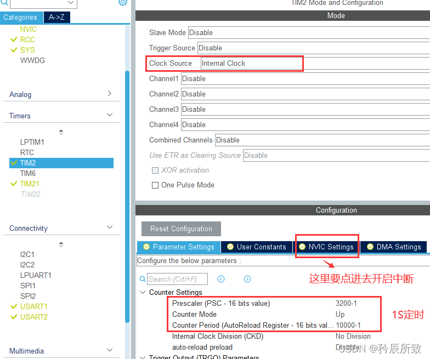The height and width of the screenshot is (359, 430).
Task: Open the Clock Source dropdown
Action: 315,64
